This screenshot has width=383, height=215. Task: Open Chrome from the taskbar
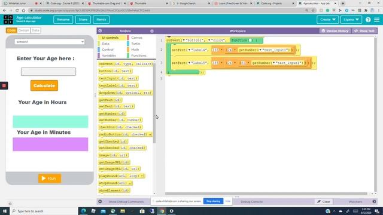pyautogui.click(x=162, y=211)
